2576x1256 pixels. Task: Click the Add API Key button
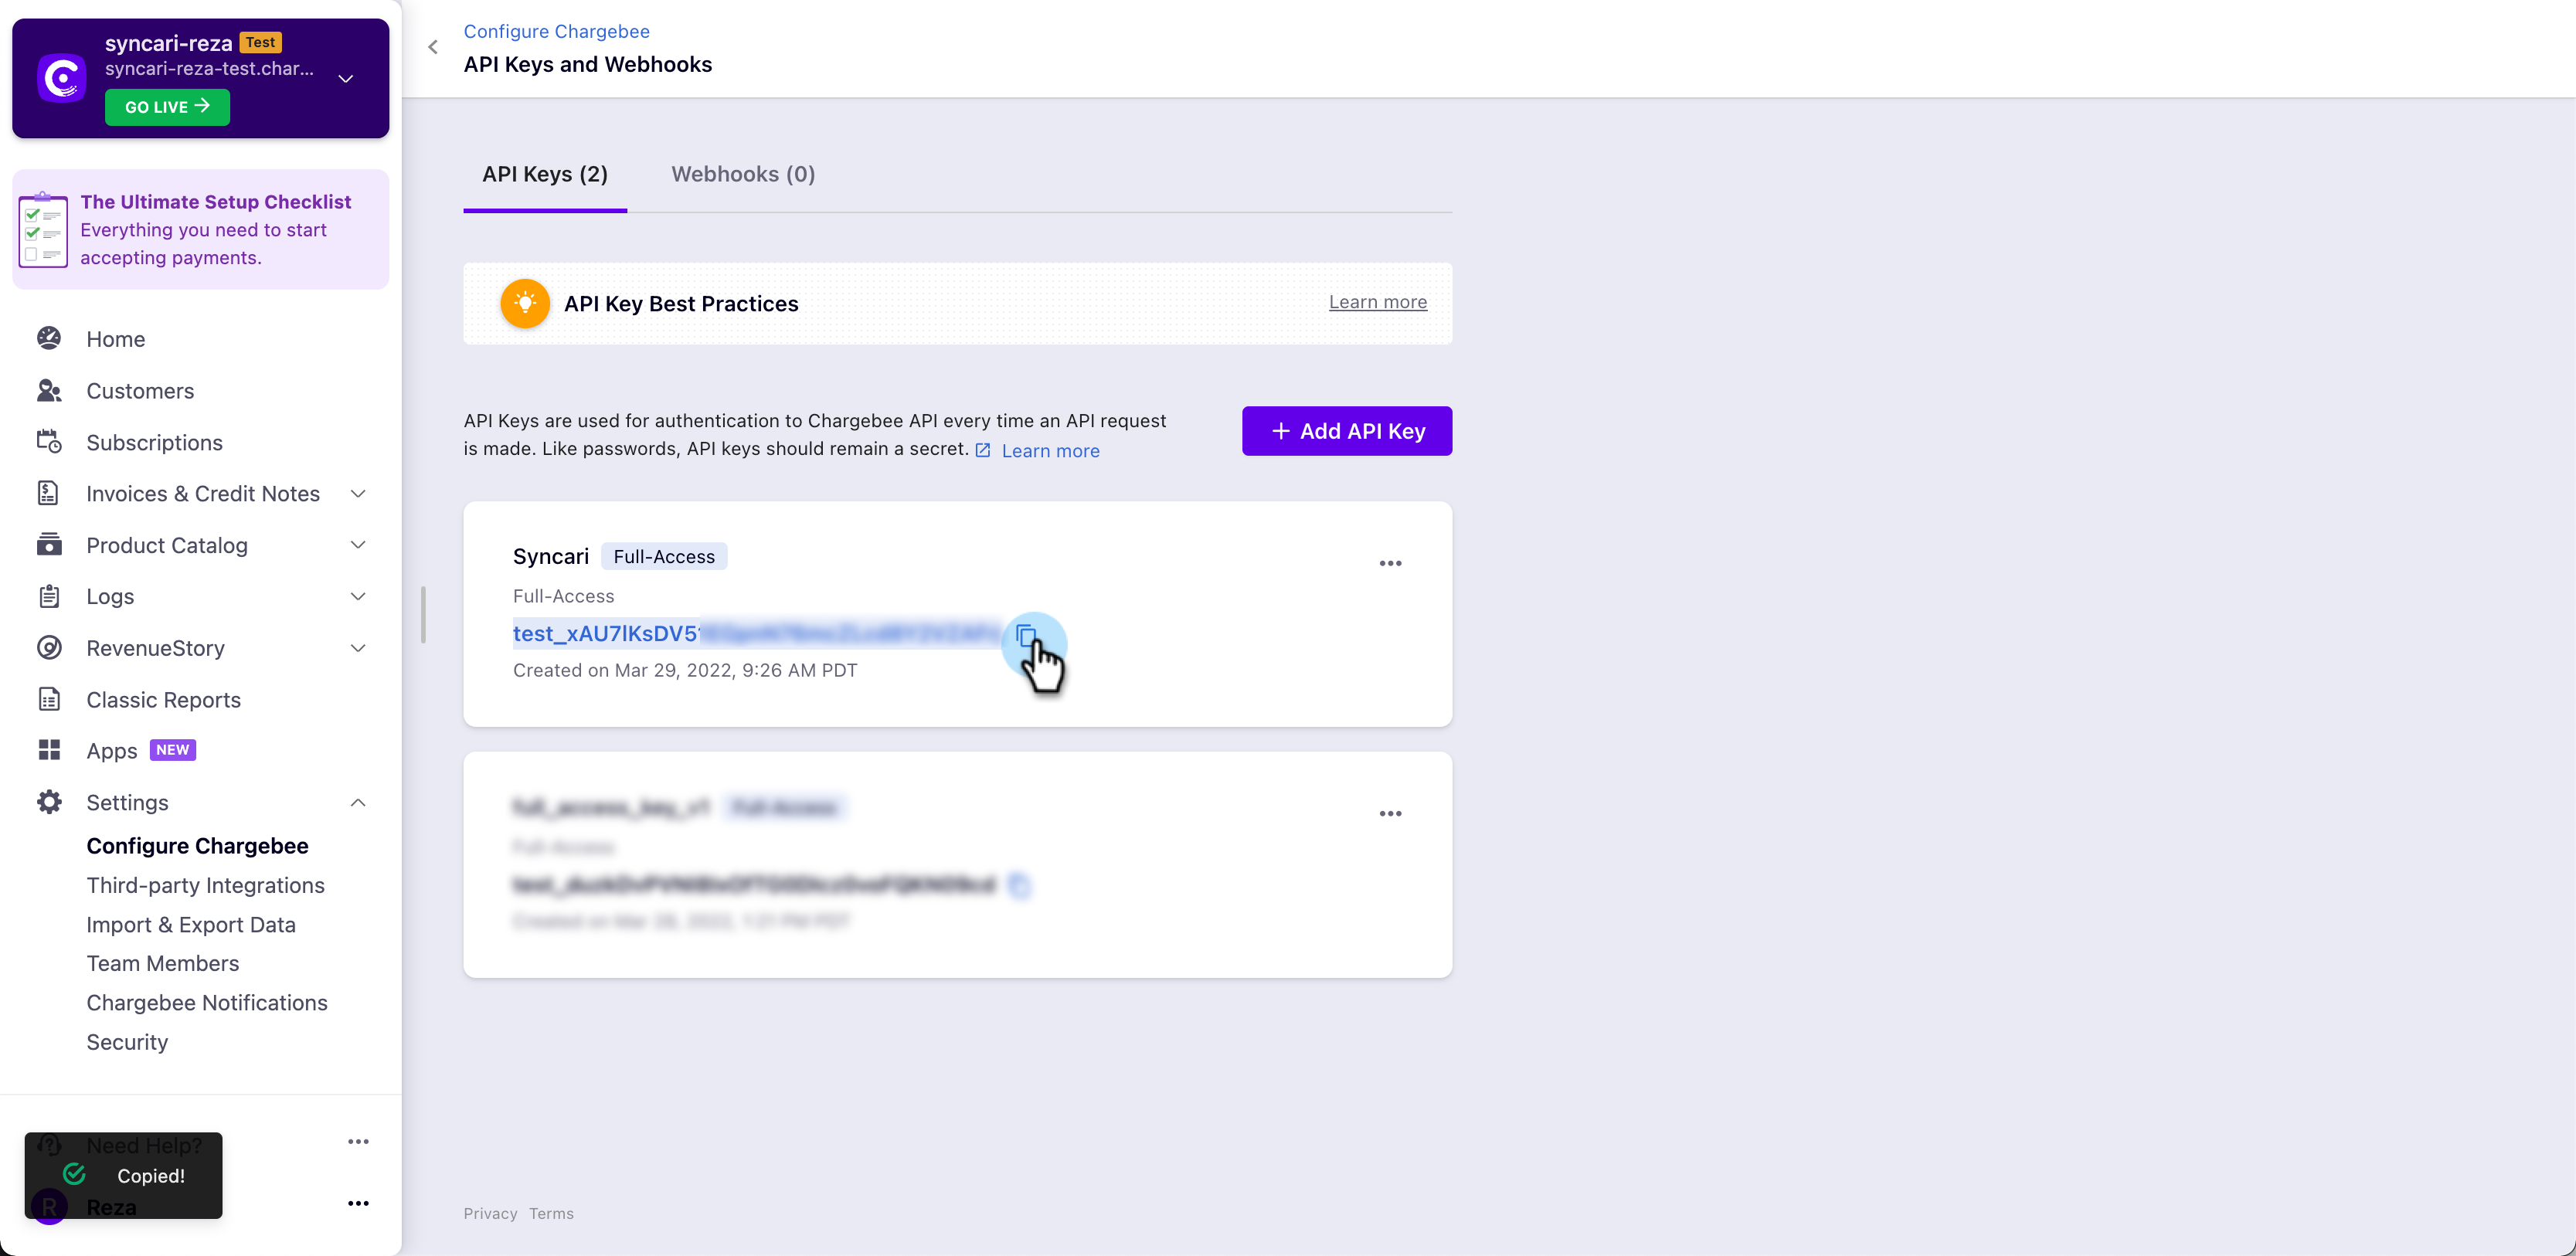point(1347,431)
